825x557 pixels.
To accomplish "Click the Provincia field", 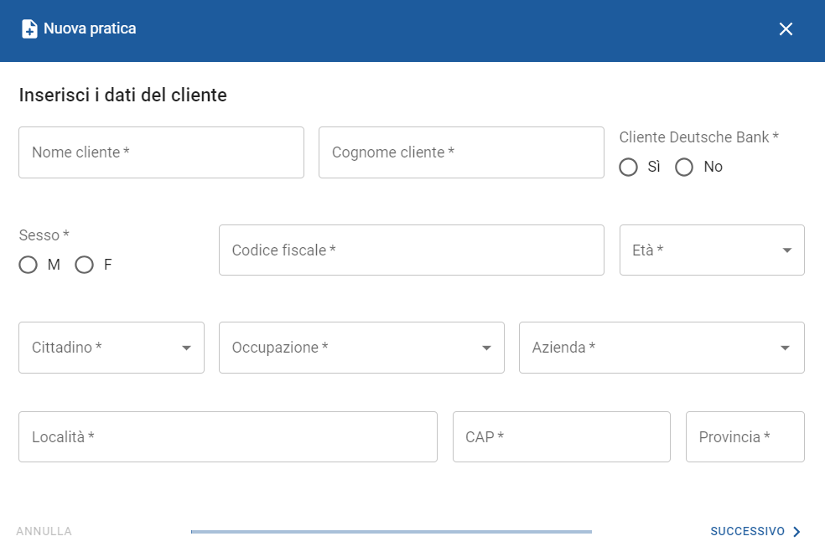I will [x=745, y=437].
